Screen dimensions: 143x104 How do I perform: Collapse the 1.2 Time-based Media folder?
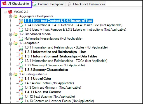pyautogui.click(x=10, y=34)
